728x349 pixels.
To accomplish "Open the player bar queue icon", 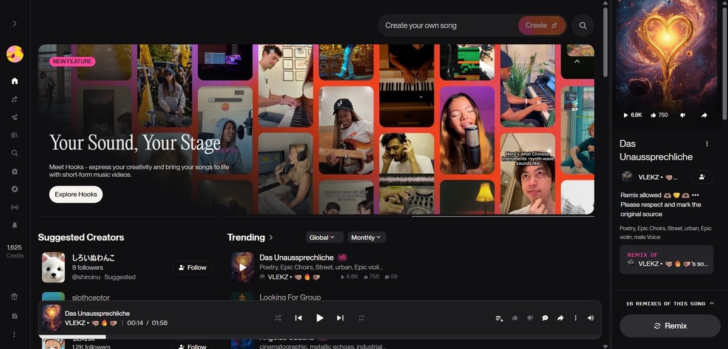I will coord(499,318).
